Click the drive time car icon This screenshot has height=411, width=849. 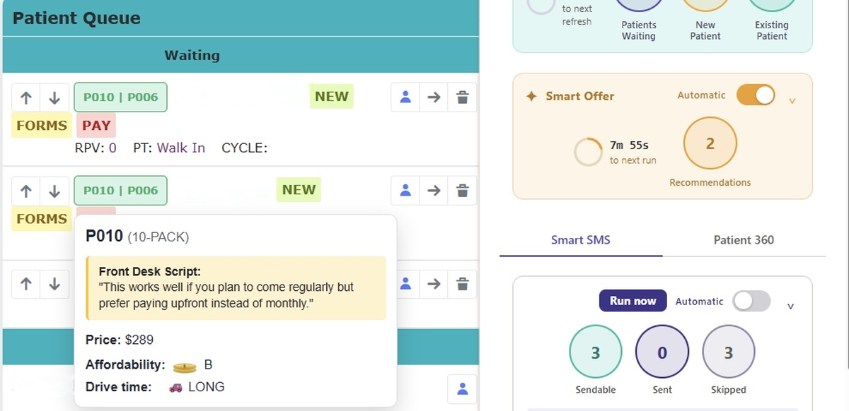(x=176, y=387)
